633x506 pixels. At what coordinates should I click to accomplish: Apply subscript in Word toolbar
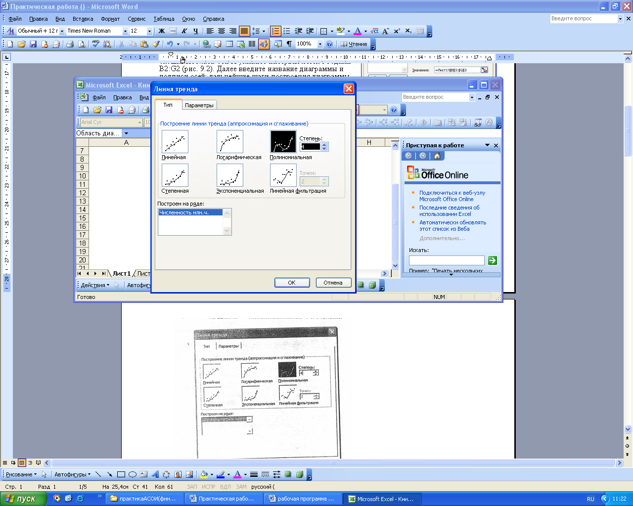(x=408, y=31)
